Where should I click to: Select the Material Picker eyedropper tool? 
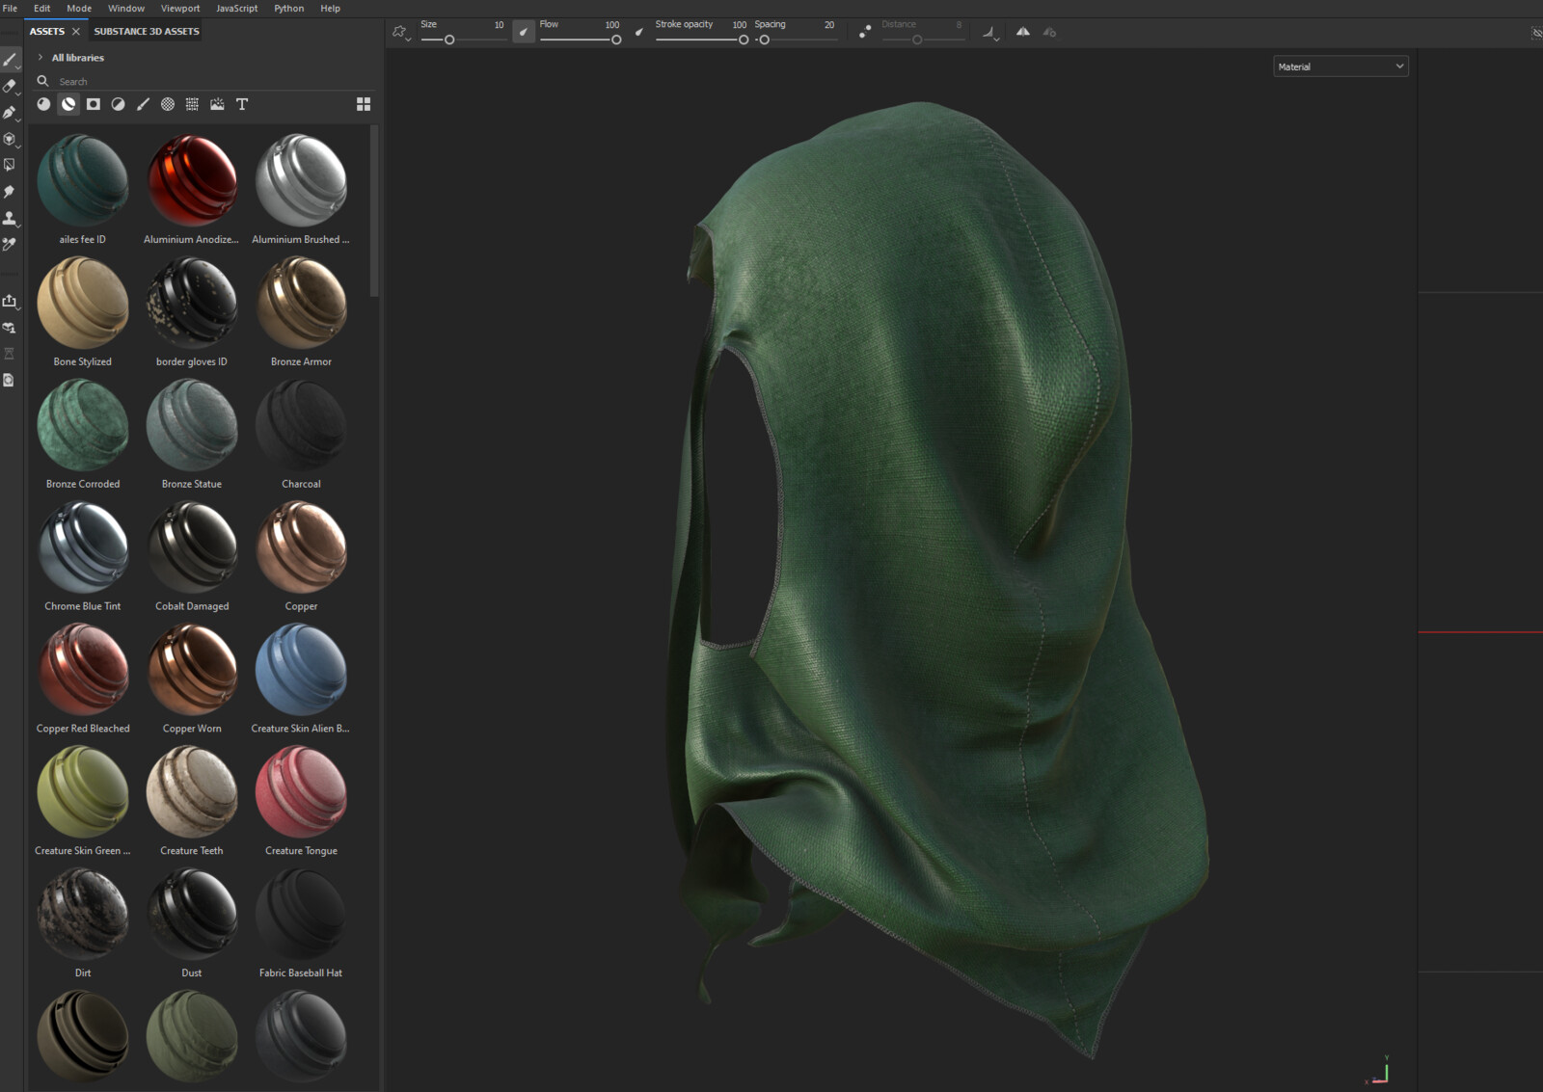click(x=10, y=244)
